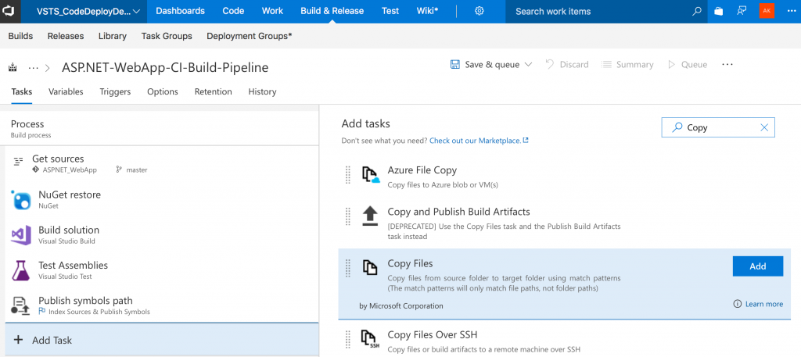Click the Visual Studio Build solution icon
Viewport: 801px width, 357px height.
(21, 235)
